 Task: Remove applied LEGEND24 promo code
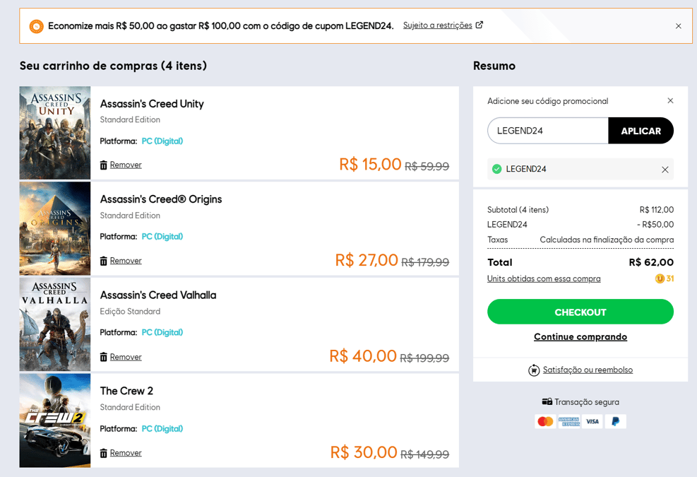[x=665, y=170]
